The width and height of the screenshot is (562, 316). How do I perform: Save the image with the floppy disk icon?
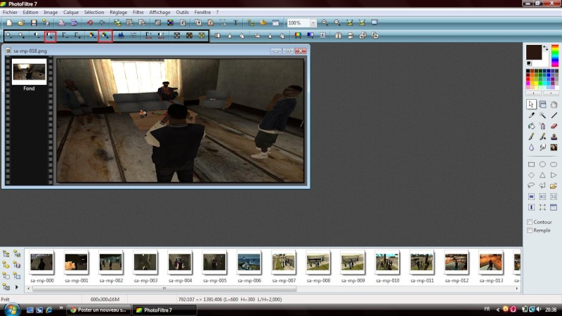click(34, 23)
